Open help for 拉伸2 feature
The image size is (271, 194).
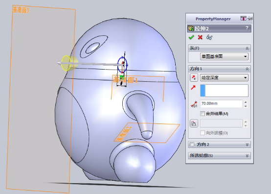point(247,28)
